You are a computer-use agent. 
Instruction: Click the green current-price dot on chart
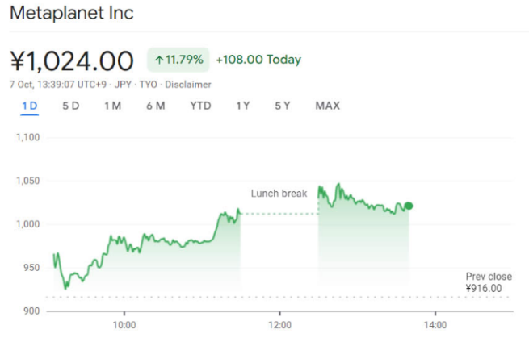(409, 206)
